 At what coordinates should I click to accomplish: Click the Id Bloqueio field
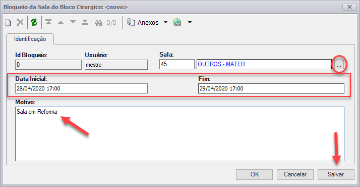click(48, 65)
